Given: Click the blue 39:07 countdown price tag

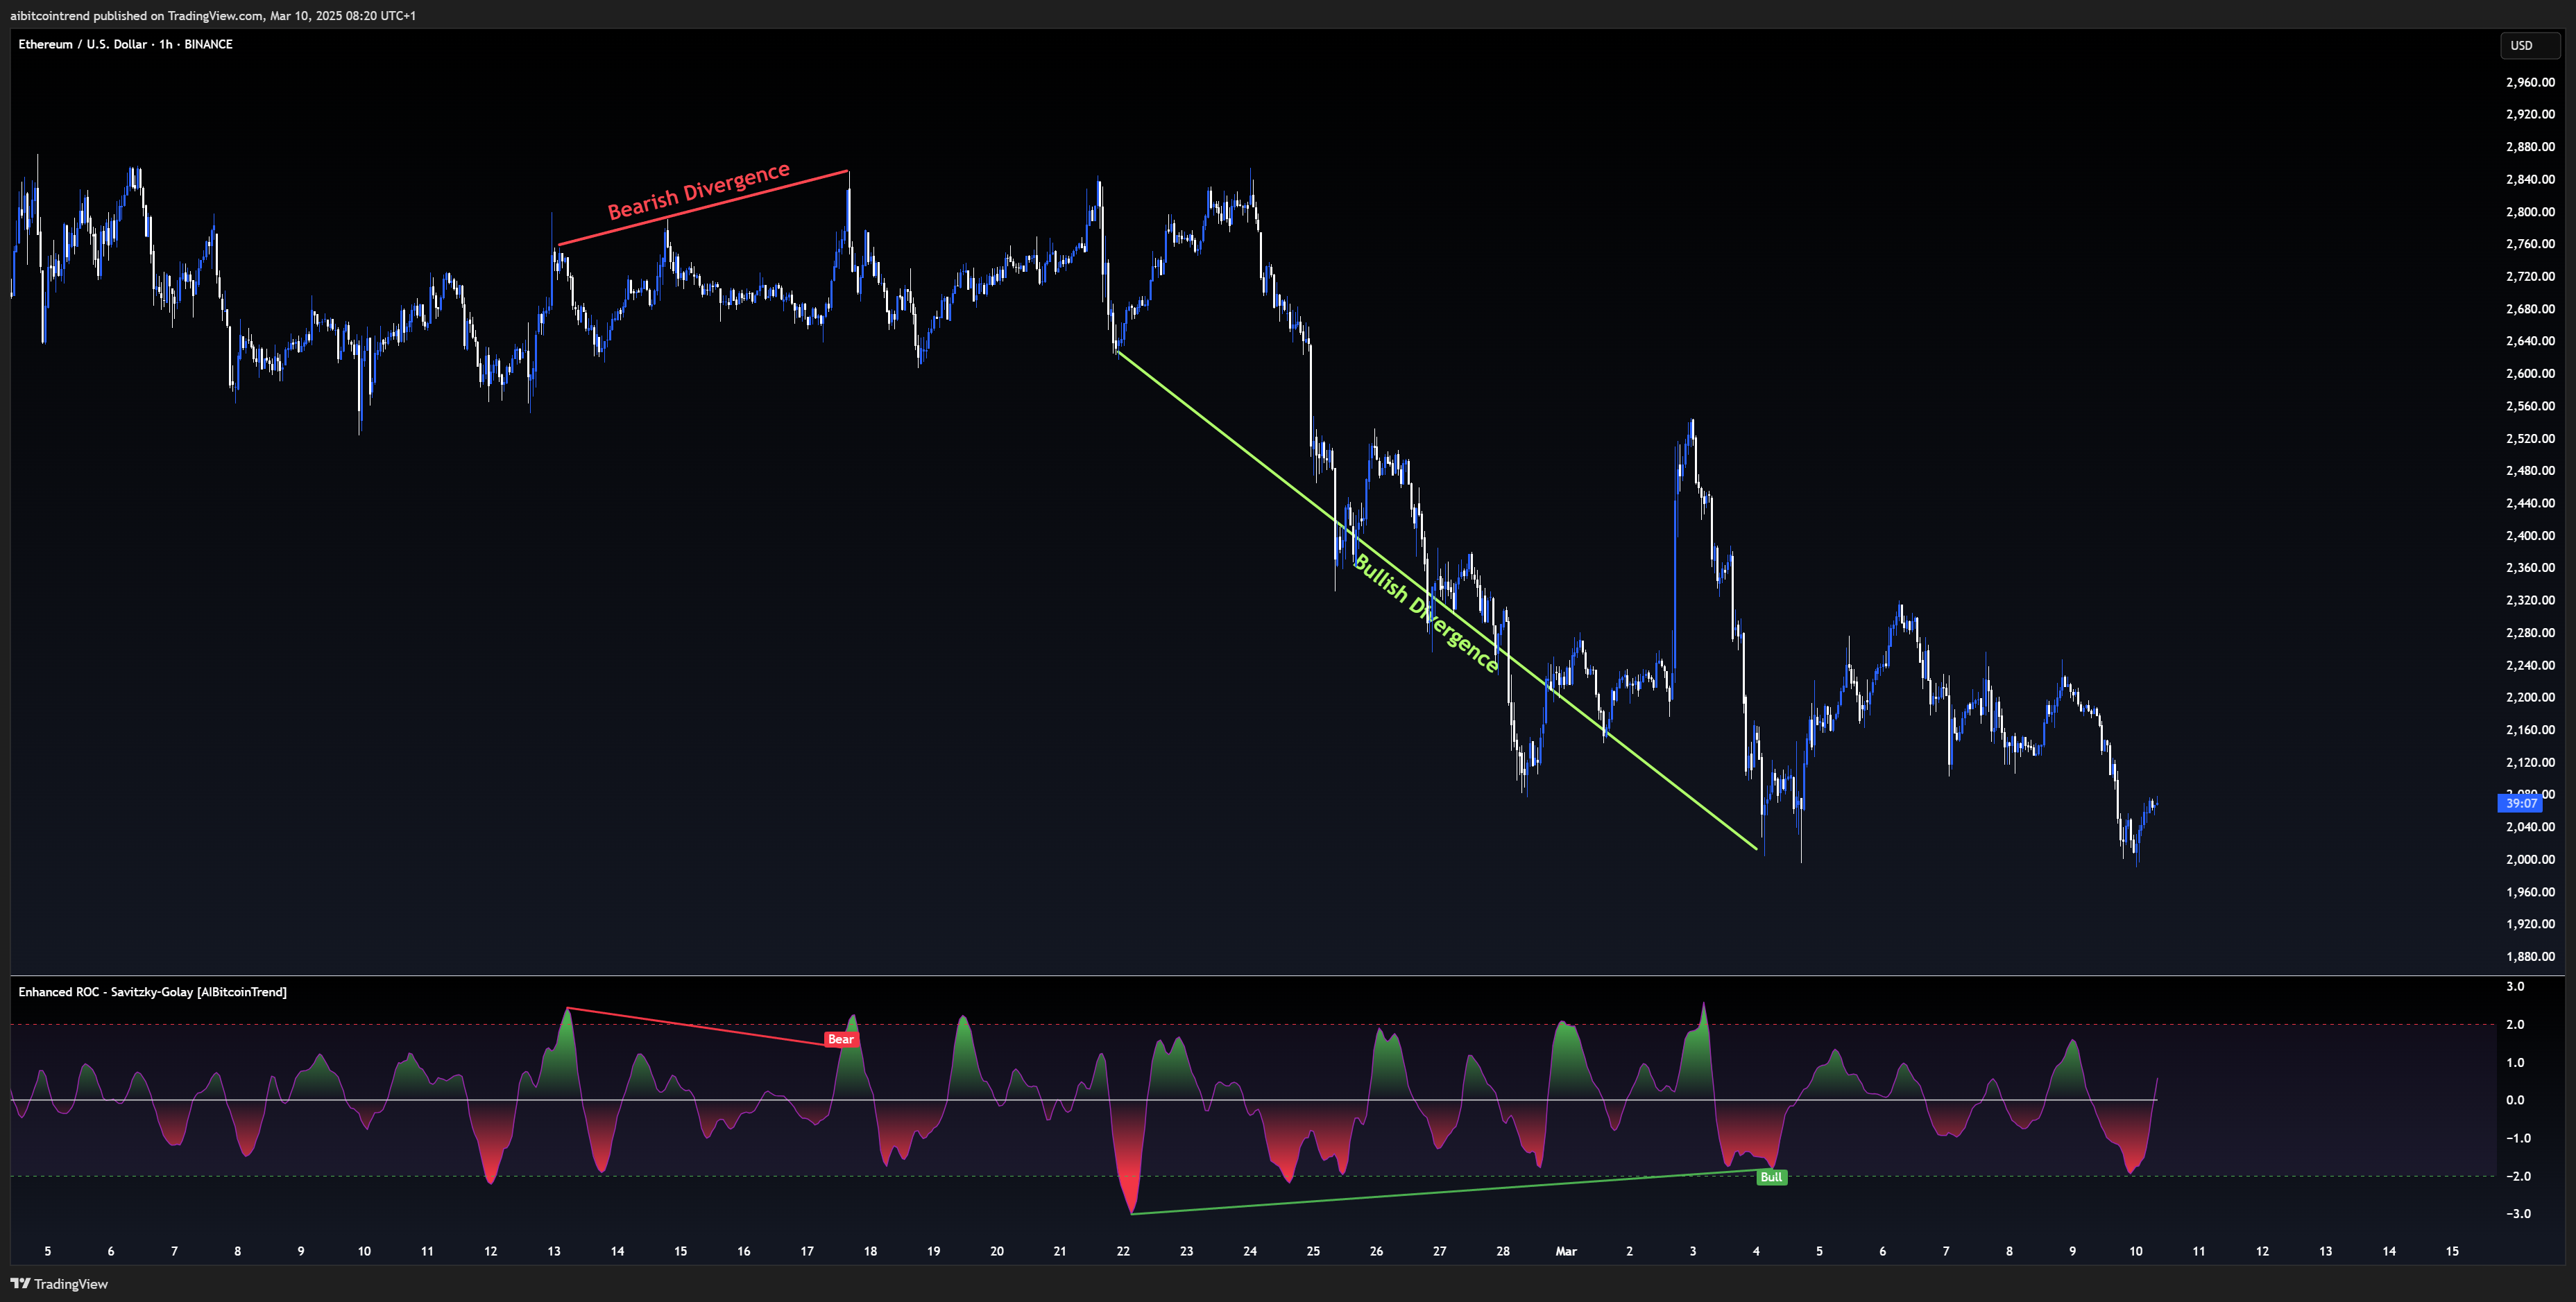Looking at the screenshot, I should pyautogui.click(x=2521, y=804).
